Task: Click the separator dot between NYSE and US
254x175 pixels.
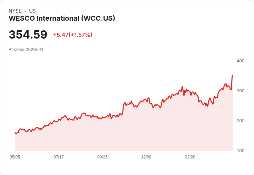Action: pyautogui.click(x=25, y=11)
